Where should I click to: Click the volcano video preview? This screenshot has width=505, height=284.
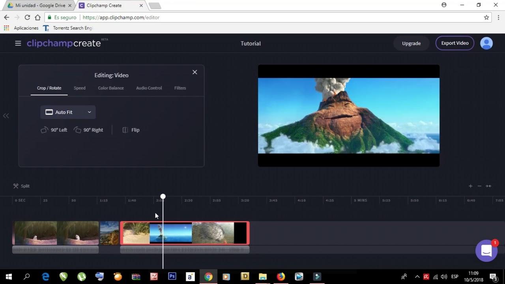(348, 116)
